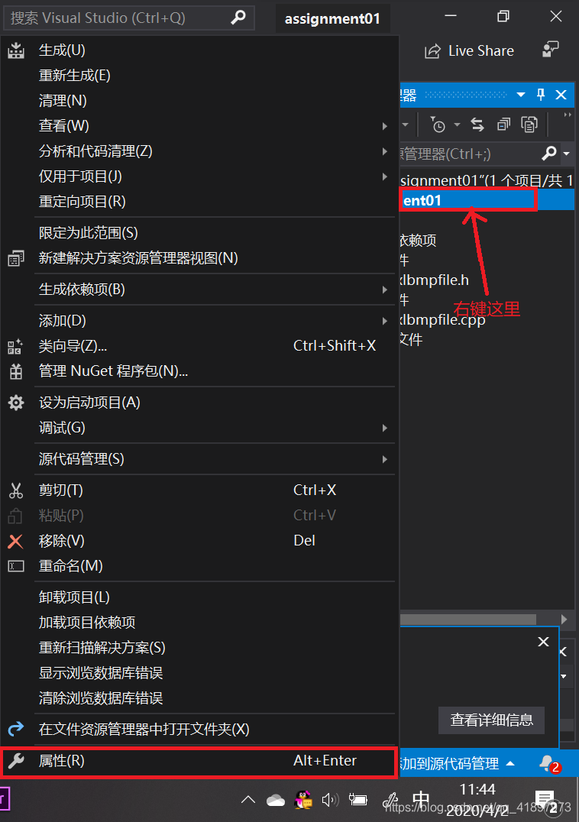
Task: Click the NuGet package gift icon
Action: coord(16,371)
